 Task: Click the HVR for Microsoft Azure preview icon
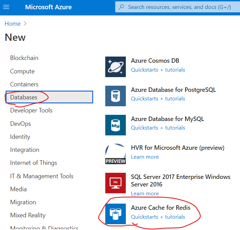coord(116,154)
